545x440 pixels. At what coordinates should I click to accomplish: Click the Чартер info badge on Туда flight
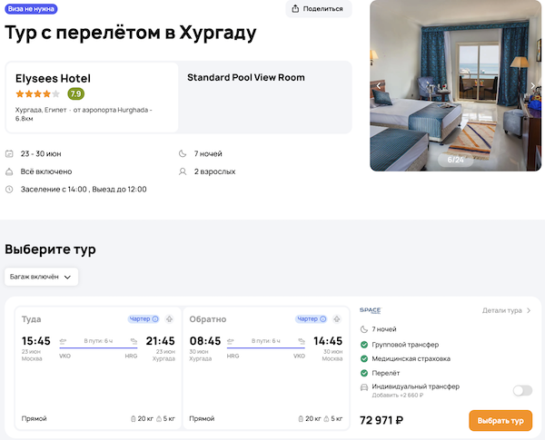[x=144, y=319]
